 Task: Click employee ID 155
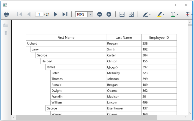tap(159, 61)
